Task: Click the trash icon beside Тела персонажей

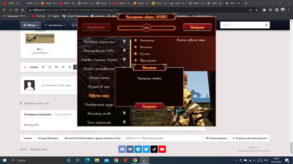Action: click(x=125, y=122)
